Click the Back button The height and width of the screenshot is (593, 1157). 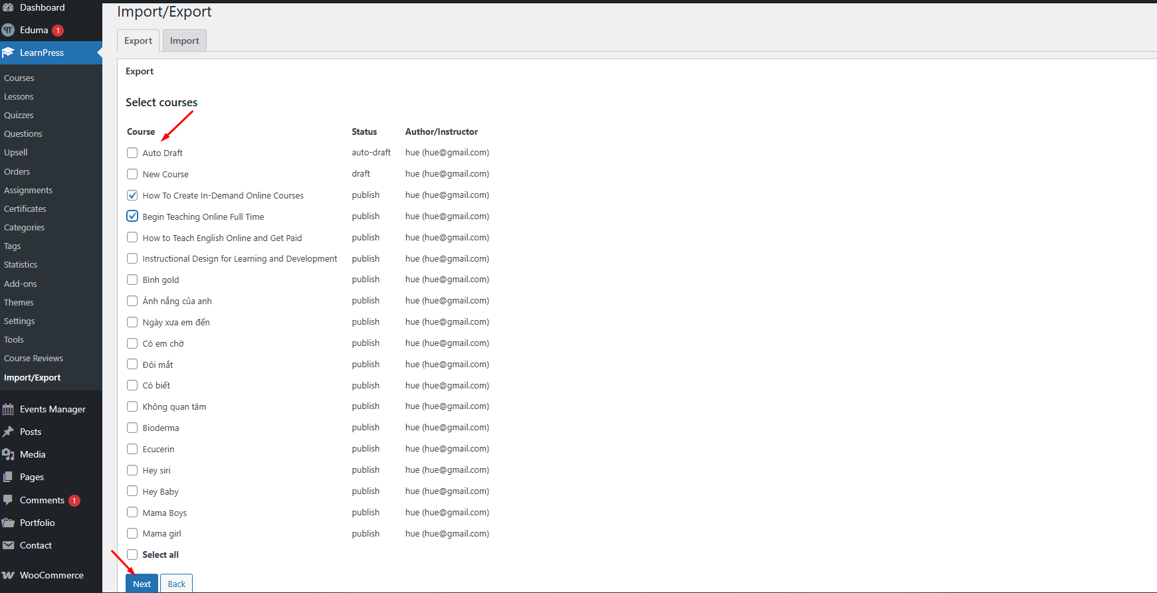point(177,584)
